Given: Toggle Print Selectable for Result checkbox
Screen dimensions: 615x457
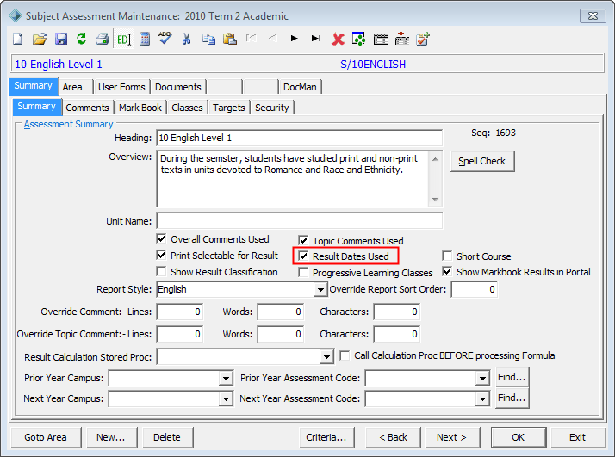Looking at the screenshot, I should point(161,256).
